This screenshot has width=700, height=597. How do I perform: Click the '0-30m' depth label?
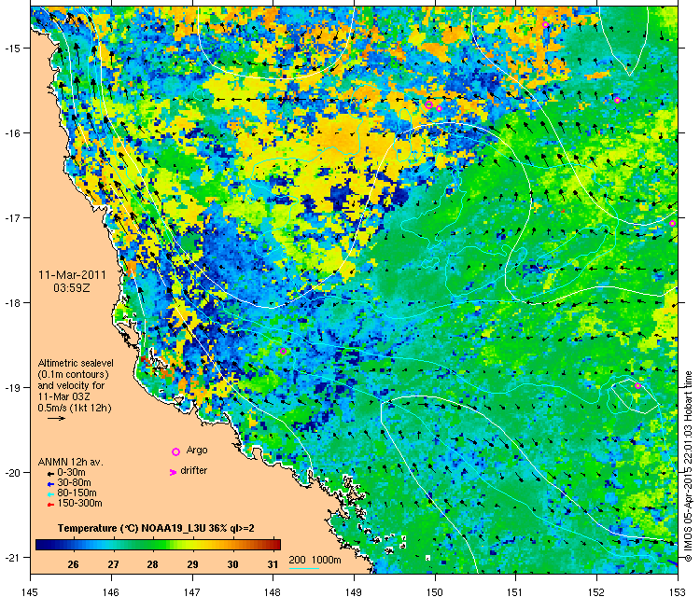tap(72, 473)
